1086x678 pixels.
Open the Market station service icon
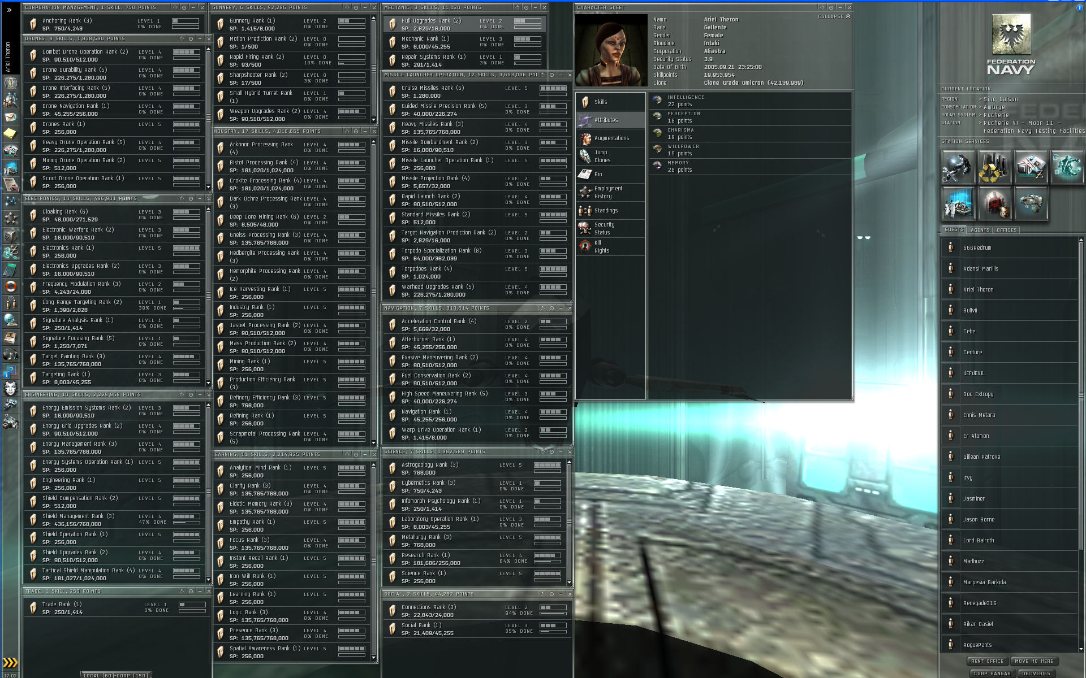point(1031,167)
